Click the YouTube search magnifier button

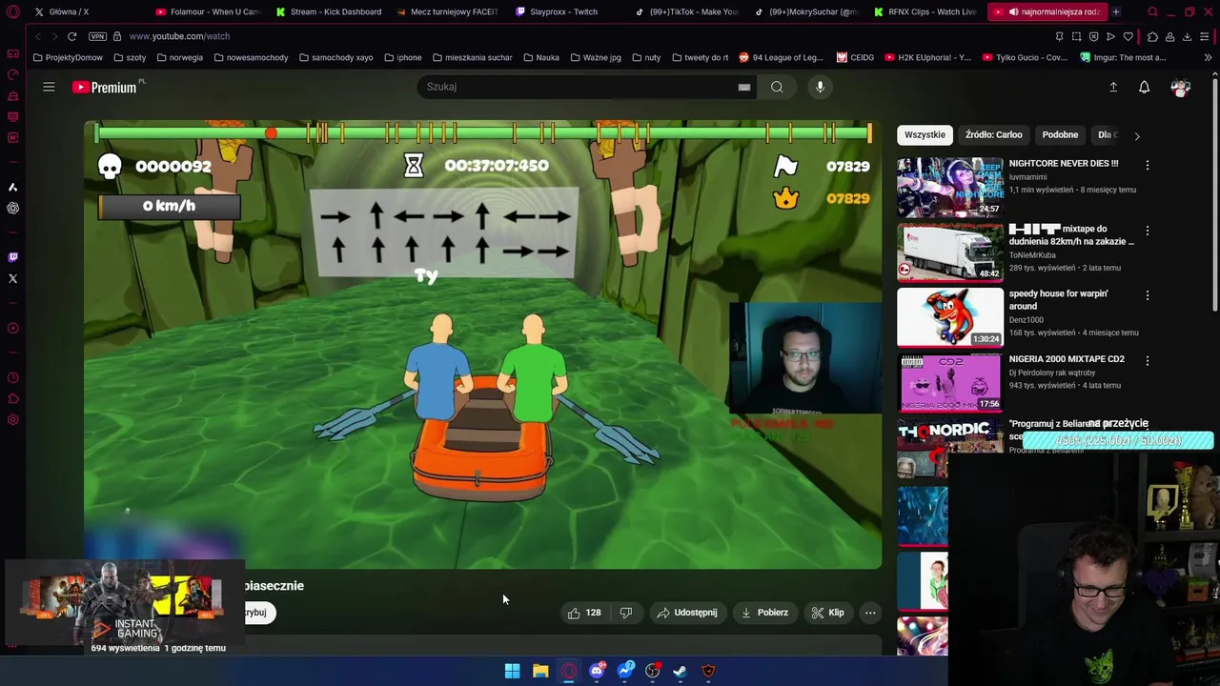click(777, 87)
